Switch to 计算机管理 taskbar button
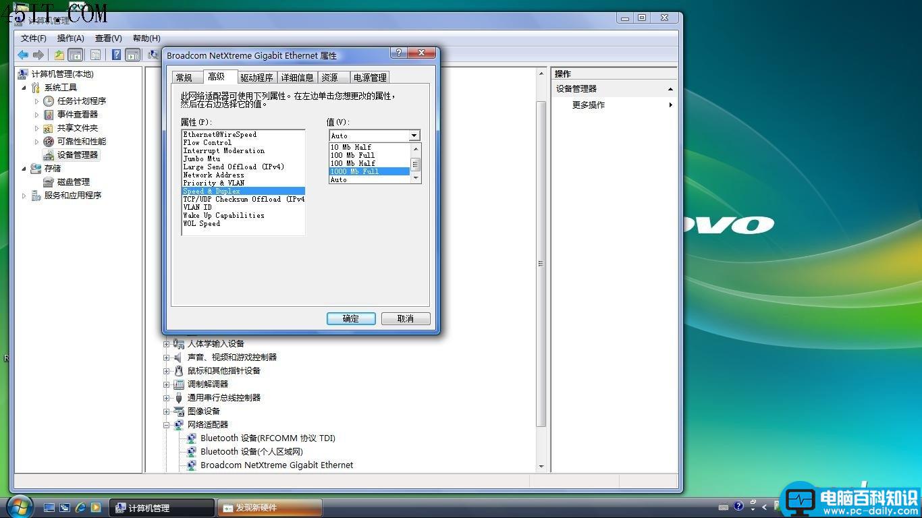This screenshot has height=518, width=922. pyautogui.click(x=162, y=508)
